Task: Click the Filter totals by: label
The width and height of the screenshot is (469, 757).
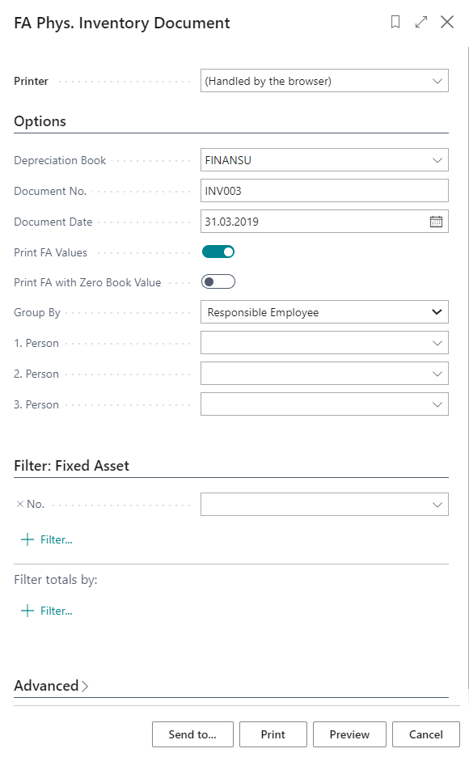Action: coord(56,579)
